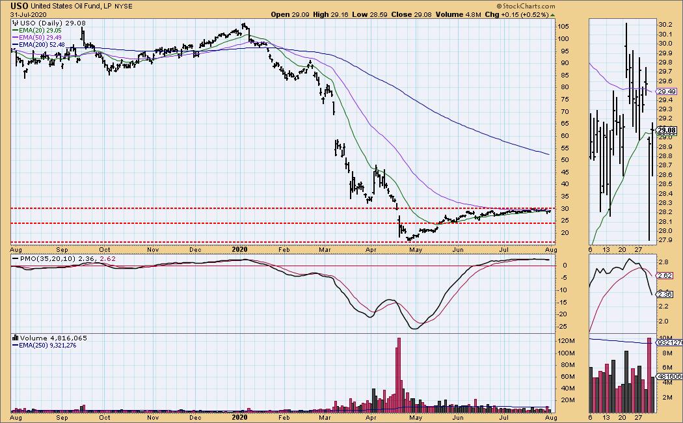
Task: Click the NYSE exchange label
Action: (124, 6)
